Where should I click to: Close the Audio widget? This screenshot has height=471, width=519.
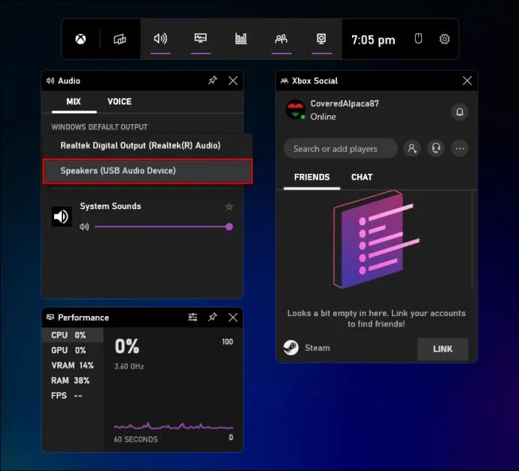tap(233, 81)
